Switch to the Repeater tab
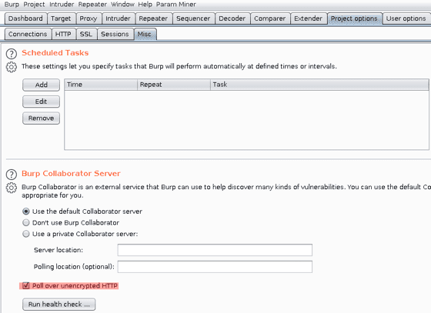Image resolution: width=431 pixels, height=313 pixels. coord(153,18)
